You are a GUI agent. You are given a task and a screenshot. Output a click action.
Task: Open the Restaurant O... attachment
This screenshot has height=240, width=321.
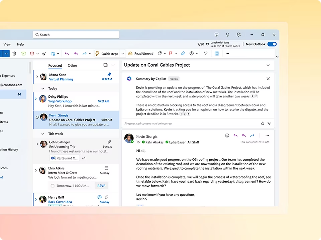tap(65, 158)
